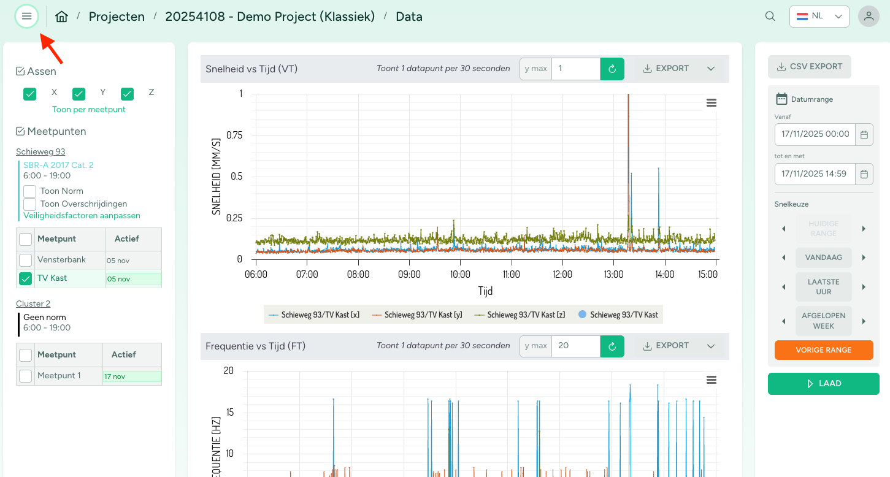Go to next day beside Vandaag
The width and height of the screenshot is (890, 477).
864,258
